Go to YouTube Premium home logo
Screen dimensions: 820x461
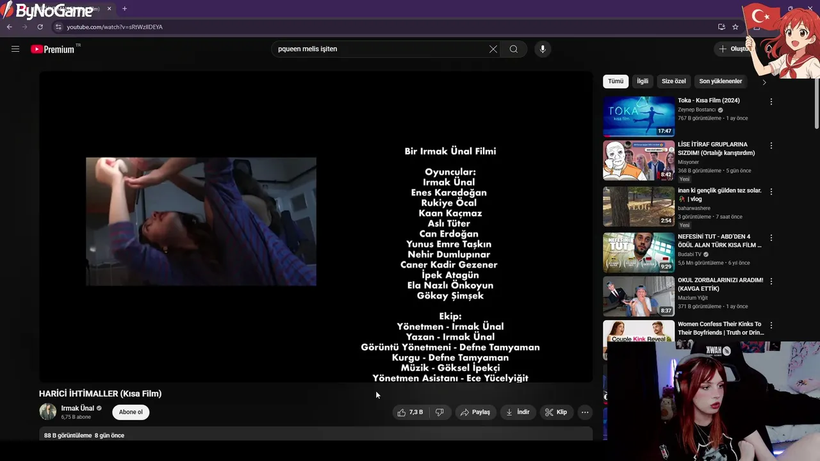click(53, 49)
